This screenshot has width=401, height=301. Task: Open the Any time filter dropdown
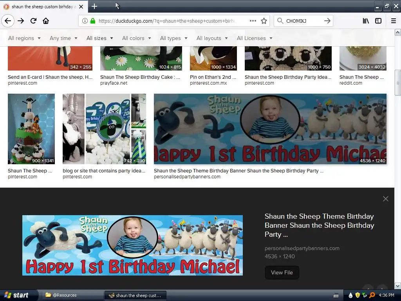(x=63, y=38)
